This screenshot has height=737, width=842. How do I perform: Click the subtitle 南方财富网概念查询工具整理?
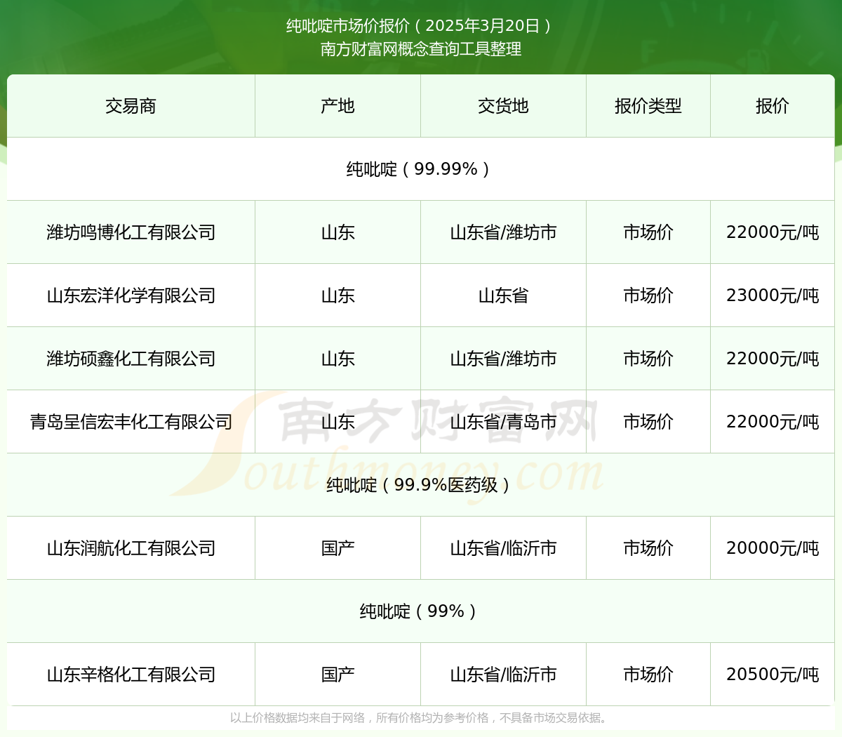tap(421, 49)
